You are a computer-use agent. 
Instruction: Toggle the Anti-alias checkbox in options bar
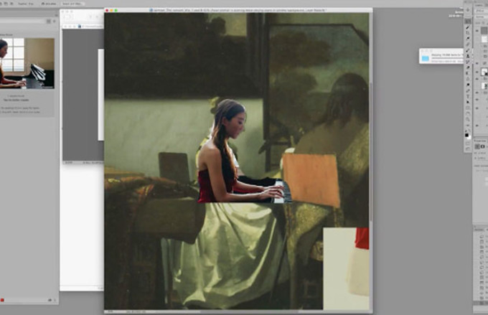[x=44, y=4]
